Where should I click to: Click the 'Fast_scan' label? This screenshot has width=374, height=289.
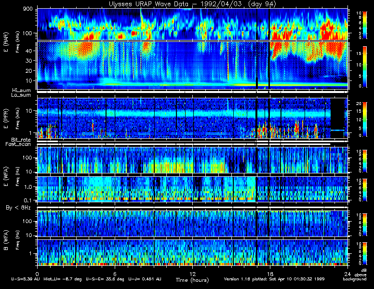18,144
